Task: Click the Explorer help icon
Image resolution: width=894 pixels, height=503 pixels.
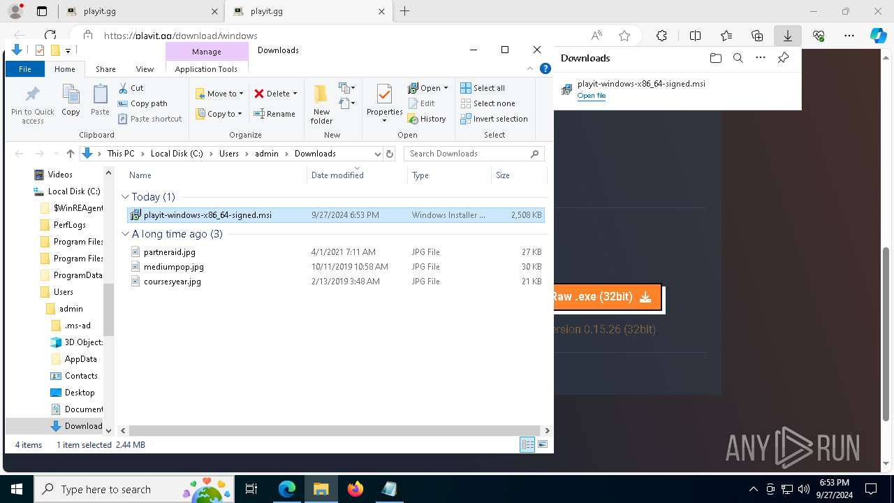Action: coord(545,68)
